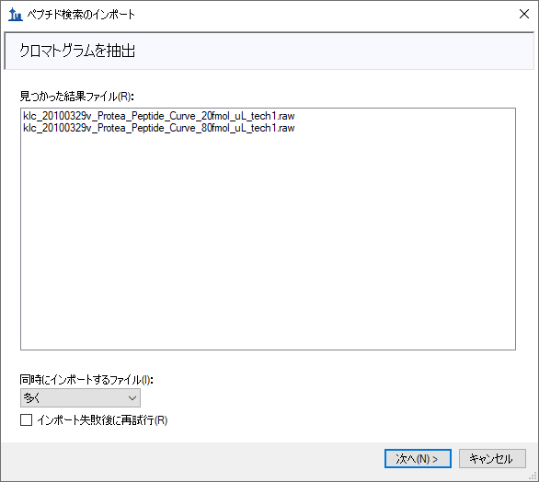Image resolution: width=539 pixels, height=482 pixels.
Task: Click the 見つかった結果ファイル(R): label
Action: click(76, 97)
